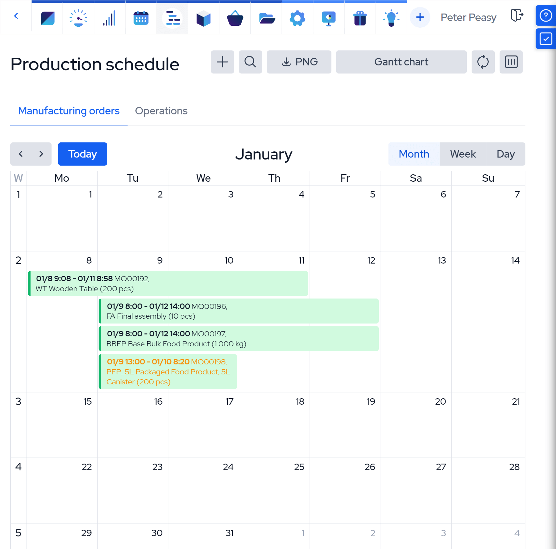Click the lightbulb tips icon
The width and height of the screenshot is (556, 549).
(x=391, y=18)
